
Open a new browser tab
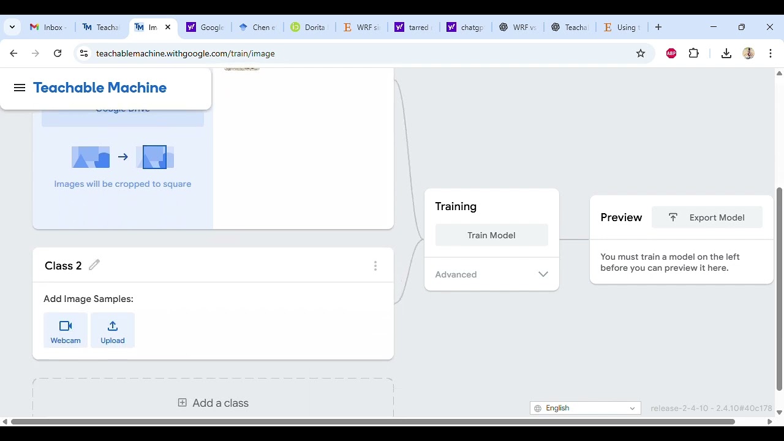point(658,27)
